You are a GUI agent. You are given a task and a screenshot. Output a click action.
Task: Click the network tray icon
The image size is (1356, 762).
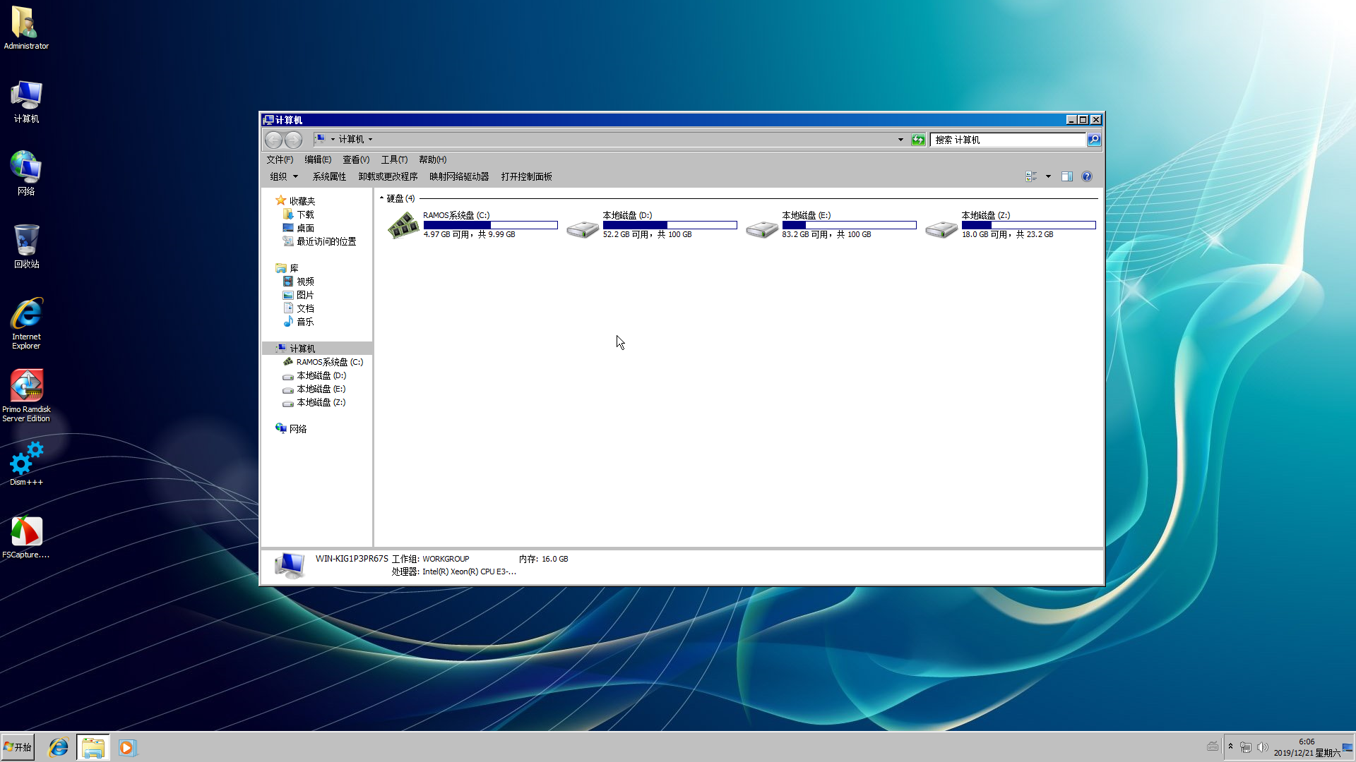1246,747
